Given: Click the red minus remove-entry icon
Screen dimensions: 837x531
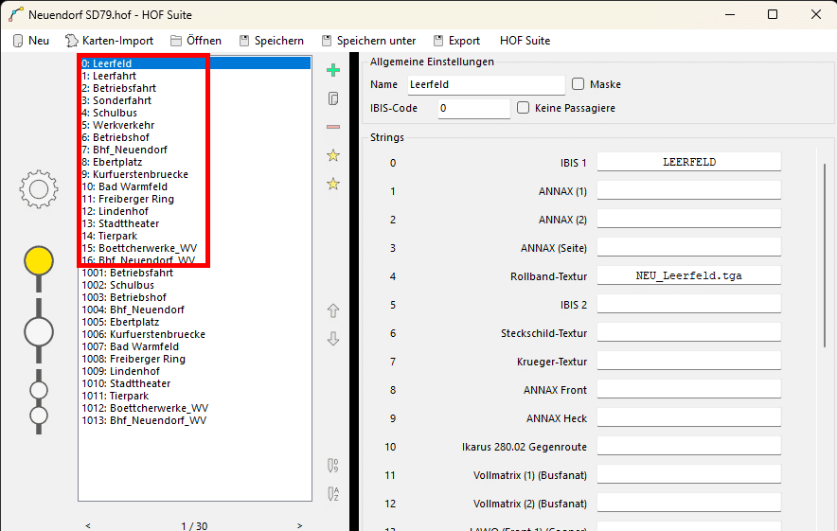Looking at the screenshot, I should pos(332,127).
